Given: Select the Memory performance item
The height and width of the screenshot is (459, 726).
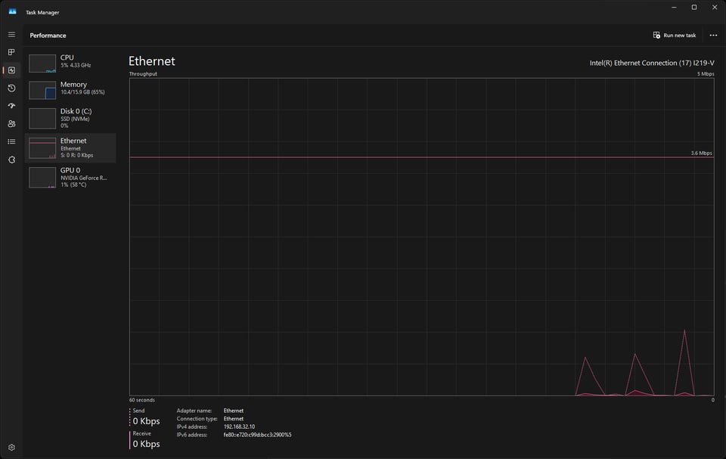Looking at the screenshot, I should (70, 90).
